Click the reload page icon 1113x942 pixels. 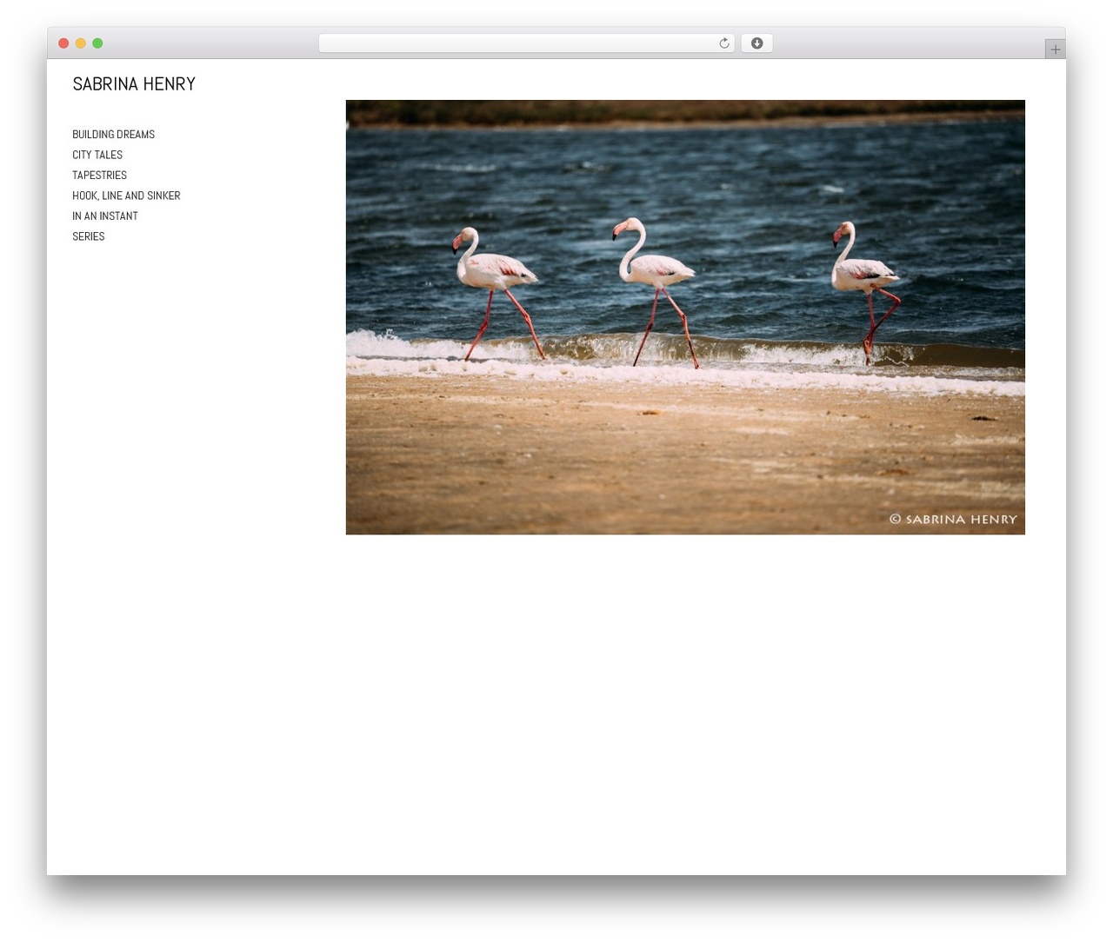[723, 43]
